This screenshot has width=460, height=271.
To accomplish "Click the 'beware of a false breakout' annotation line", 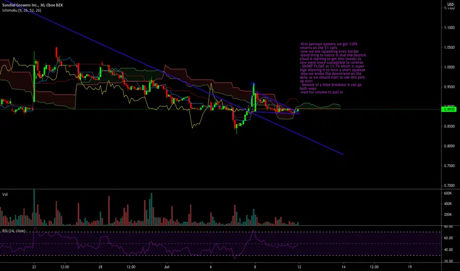I will click(330, 85).
